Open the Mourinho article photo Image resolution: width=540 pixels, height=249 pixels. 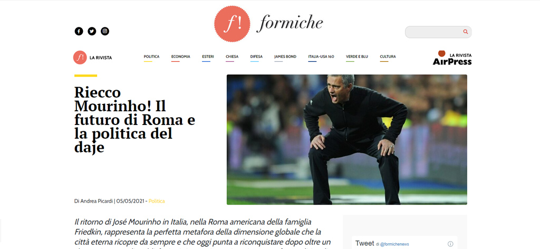pos(347,139)
